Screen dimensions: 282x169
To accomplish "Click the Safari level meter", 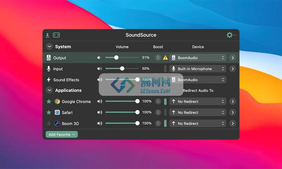I will [165, 112].
